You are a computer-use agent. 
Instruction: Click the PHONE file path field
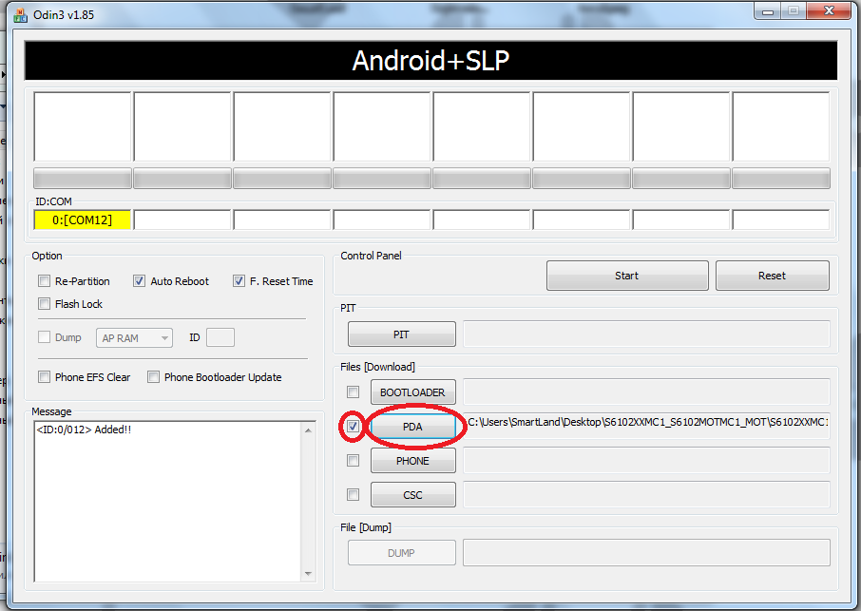646,460
